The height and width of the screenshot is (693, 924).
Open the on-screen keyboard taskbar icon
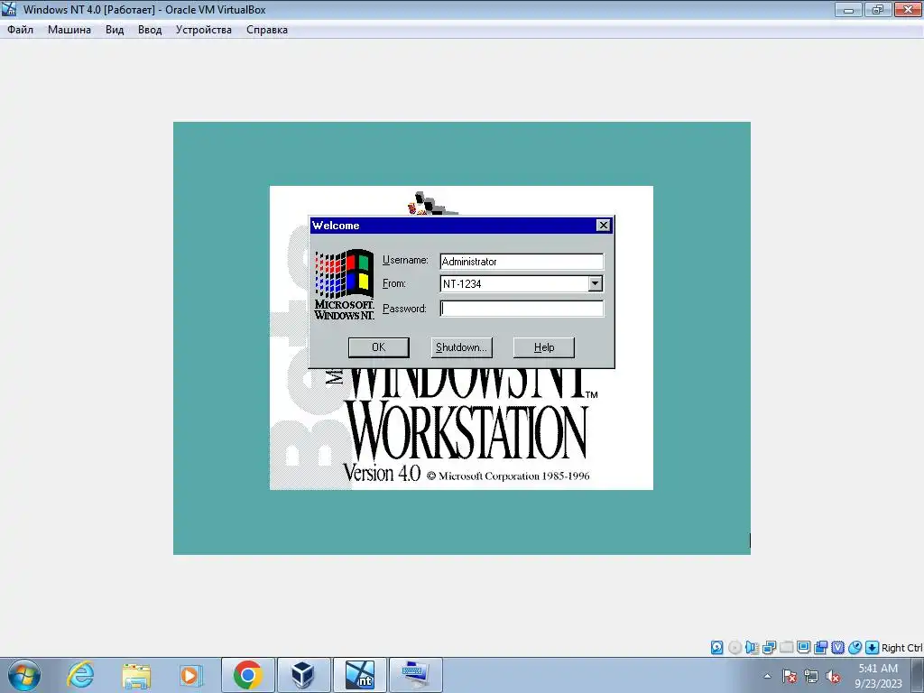[416, 675]
